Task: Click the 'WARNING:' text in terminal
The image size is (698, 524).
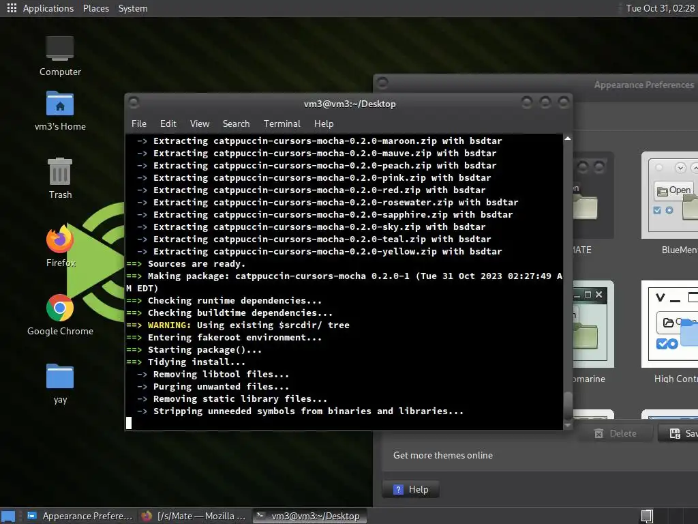Action: (169, 325)
